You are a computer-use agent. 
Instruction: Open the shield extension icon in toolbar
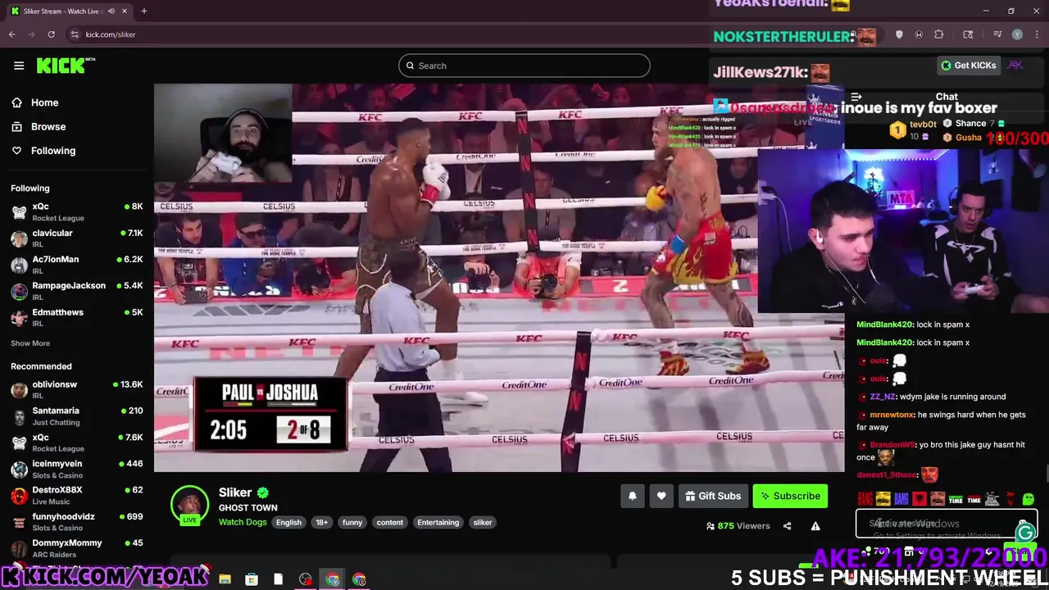899,34
